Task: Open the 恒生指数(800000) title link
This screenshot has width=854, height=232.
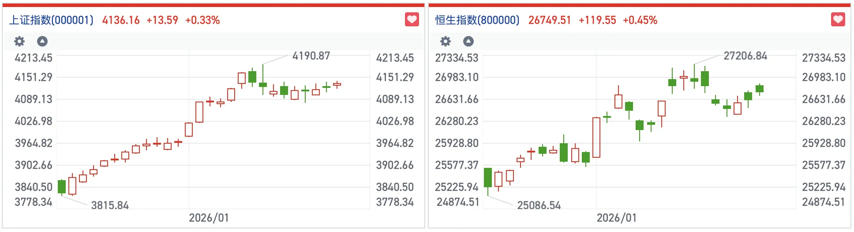Action: tap(477, 20)
